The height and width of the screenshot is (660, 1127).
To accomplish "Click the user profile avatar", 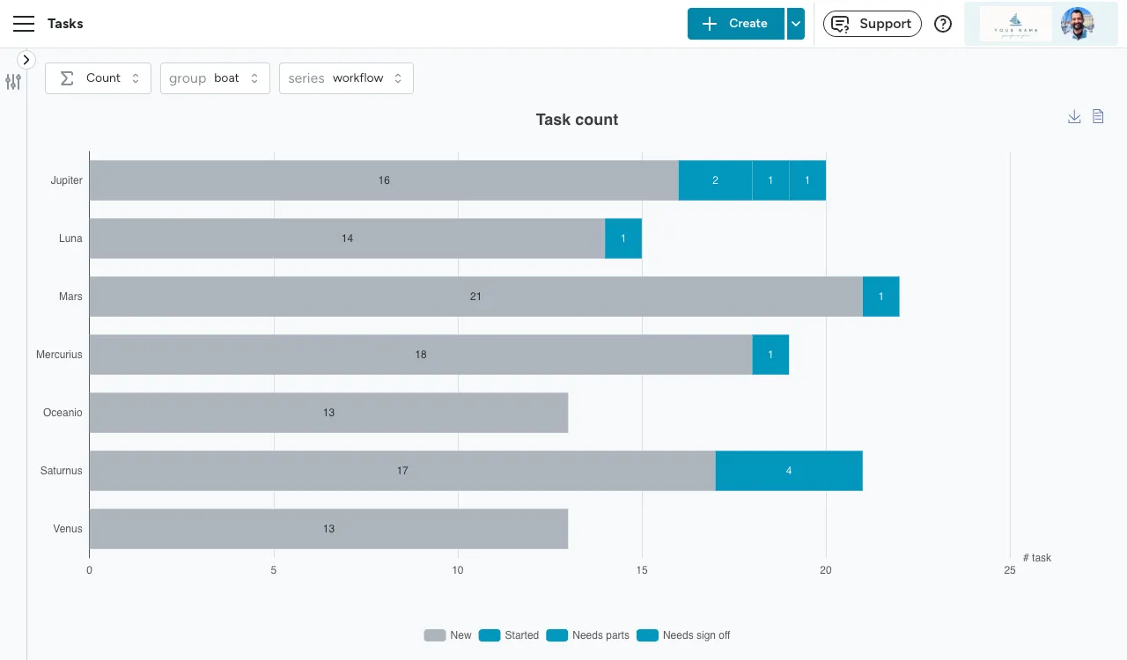I will click(x=1079, y=24).
